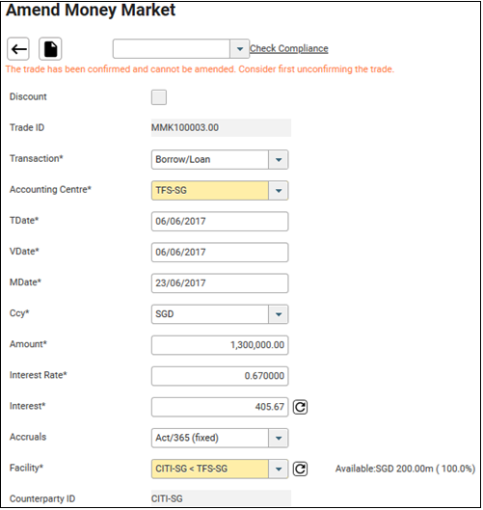Click the Interest 405.67 field
The height and width of the screenshot is (510, 483).
(x=220, y=407)
